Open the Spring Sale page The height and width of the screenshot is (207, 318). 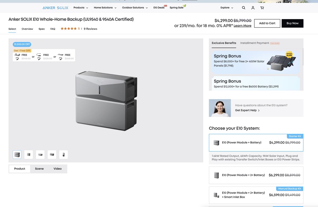[176, 8]
